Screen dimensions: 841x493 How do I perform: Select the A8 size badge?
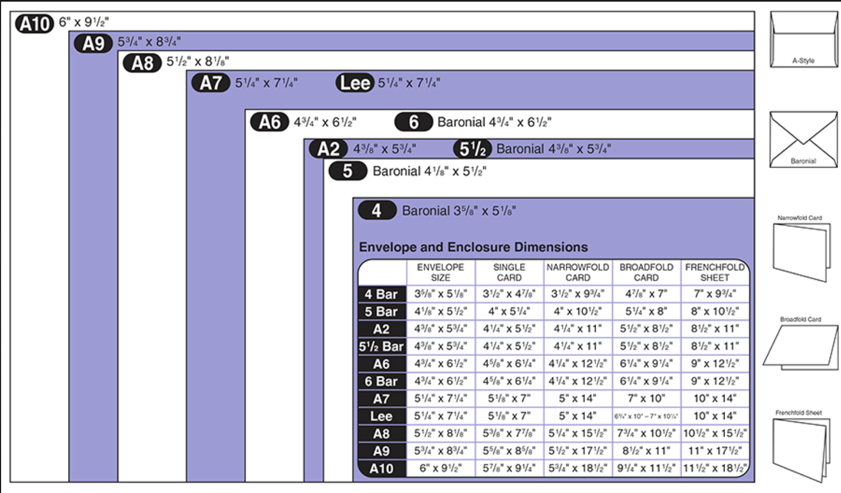click(142, 63)
